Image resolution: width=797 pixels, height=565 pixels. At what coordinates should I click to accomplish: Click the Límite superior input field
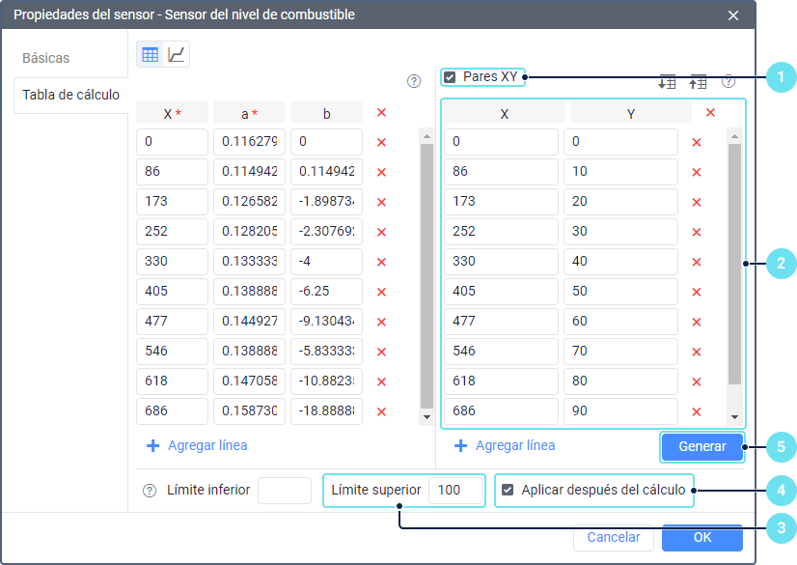pos(455,490)
